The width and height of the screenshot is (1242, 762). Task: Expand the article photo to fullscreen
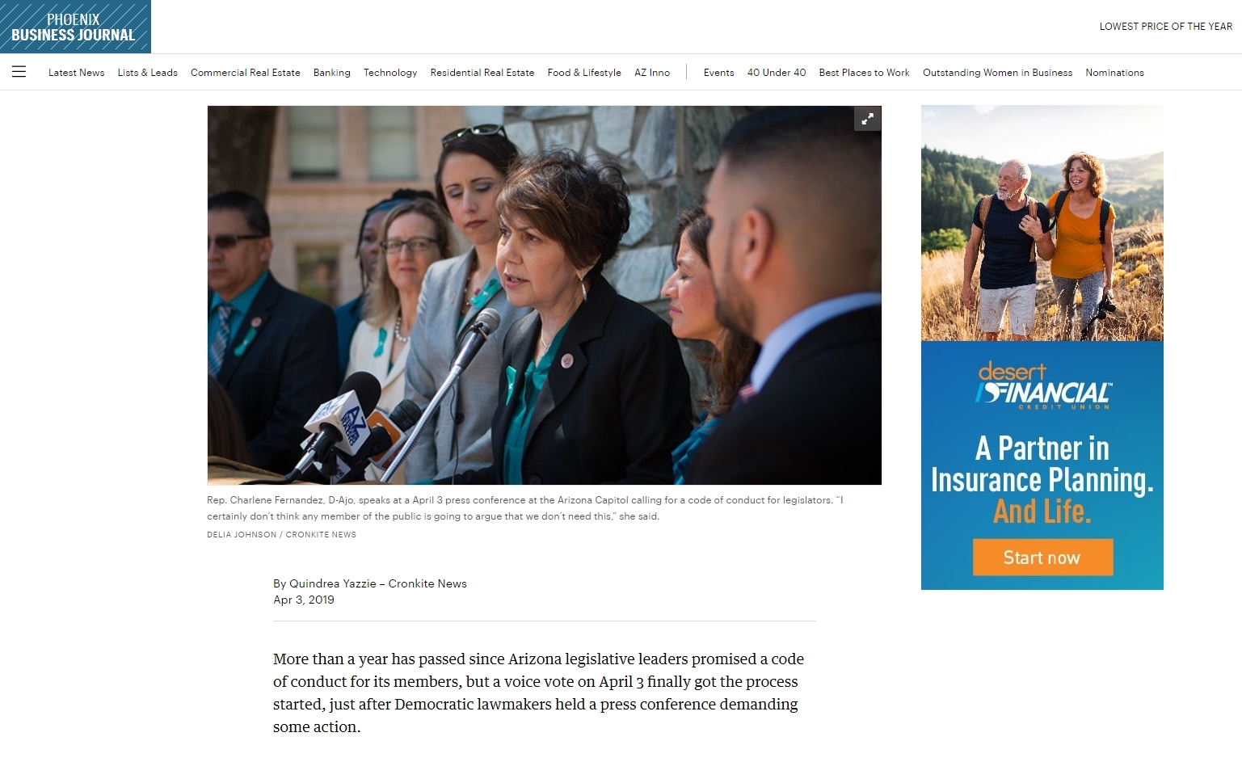tap(867, 119)
